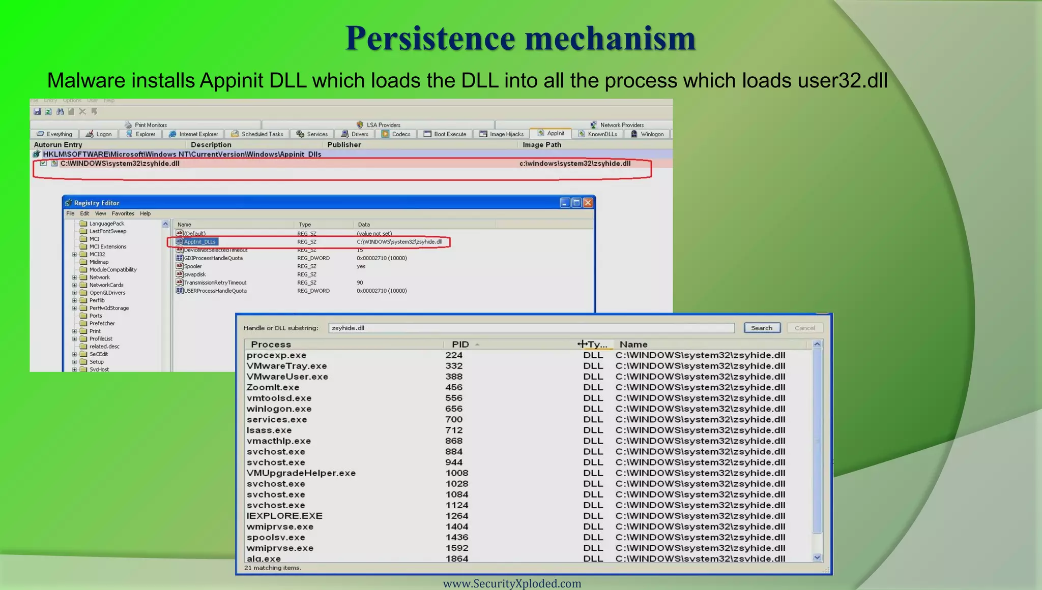Viewport: 1042px width, 590px height.
Task: Open the LSA Providers tab
Action: point(378,125)
